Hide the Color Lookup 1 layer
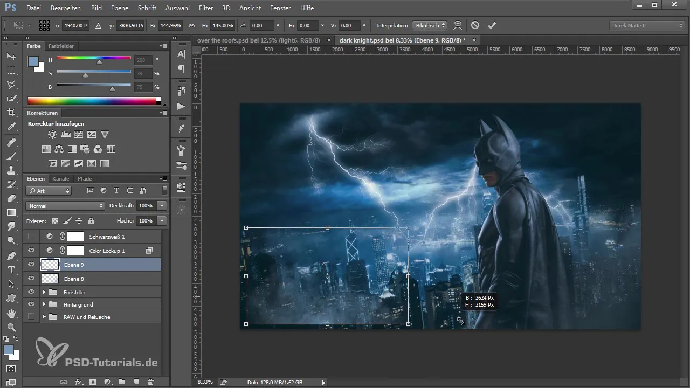Image resolution: width=690 pixels, height=388 pixels. pyautogui.click(x=31, y=251)
